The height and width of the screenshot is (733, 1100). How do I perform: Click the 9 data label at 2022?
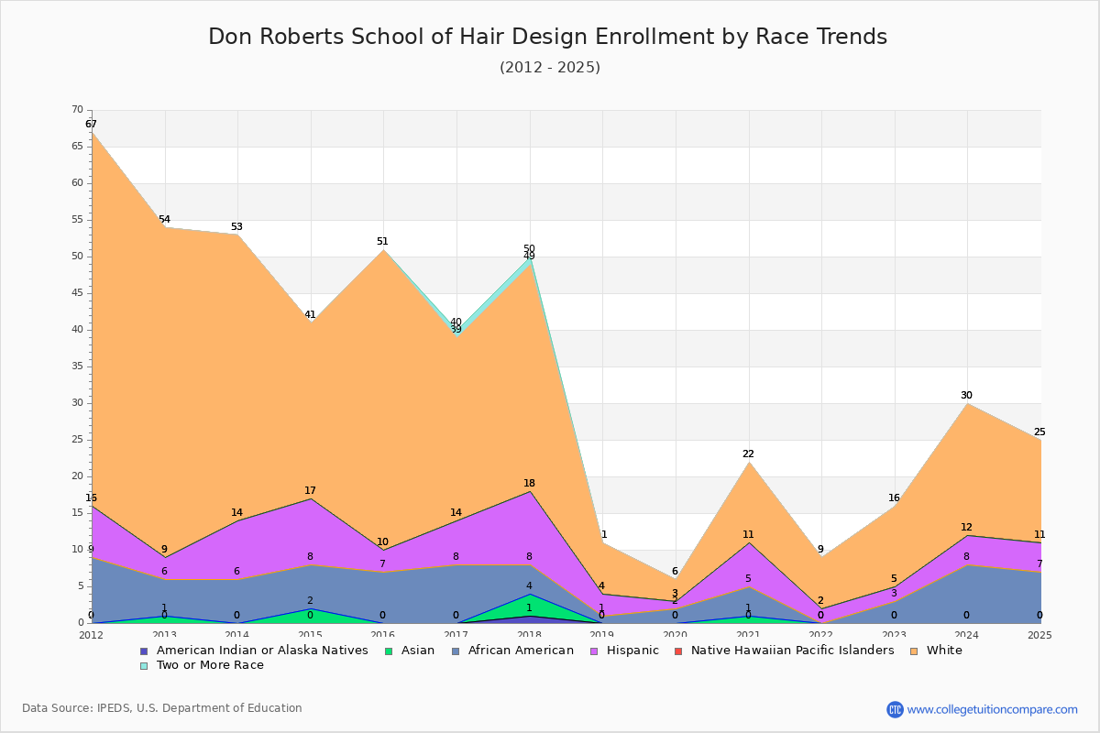click(820, 549)
